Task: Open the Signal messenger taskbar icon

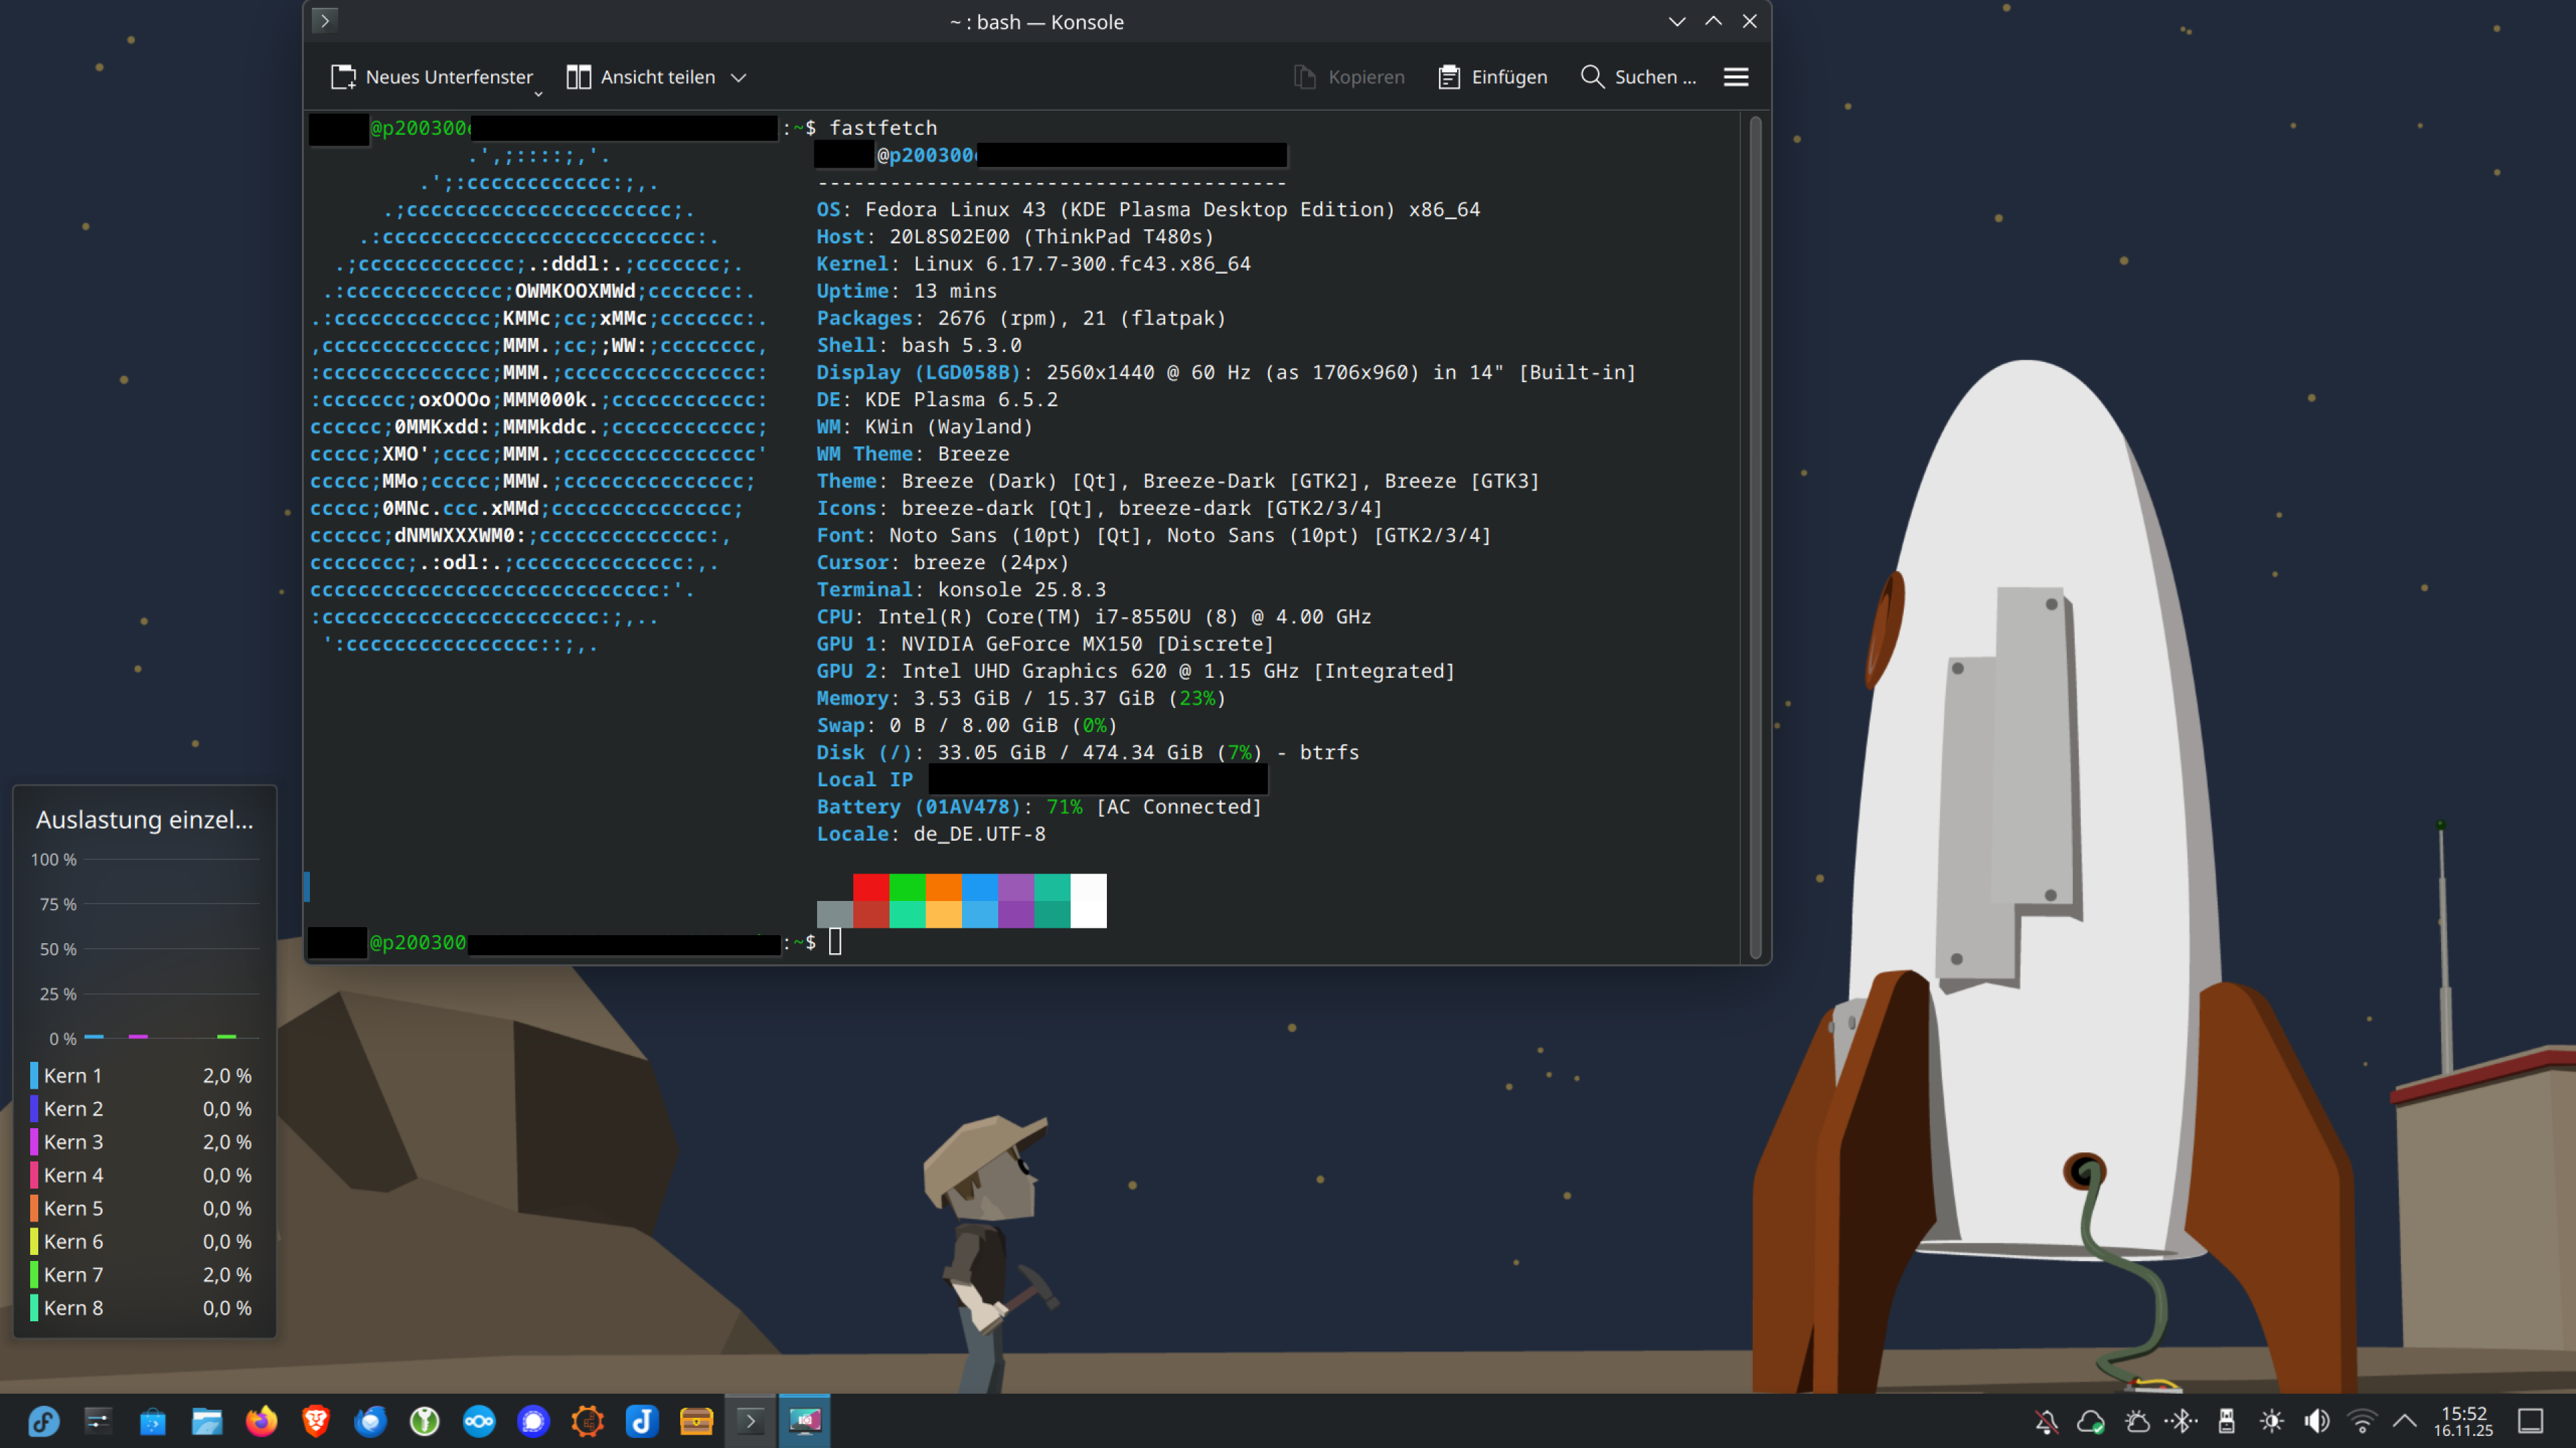Action: point(533,1420)
